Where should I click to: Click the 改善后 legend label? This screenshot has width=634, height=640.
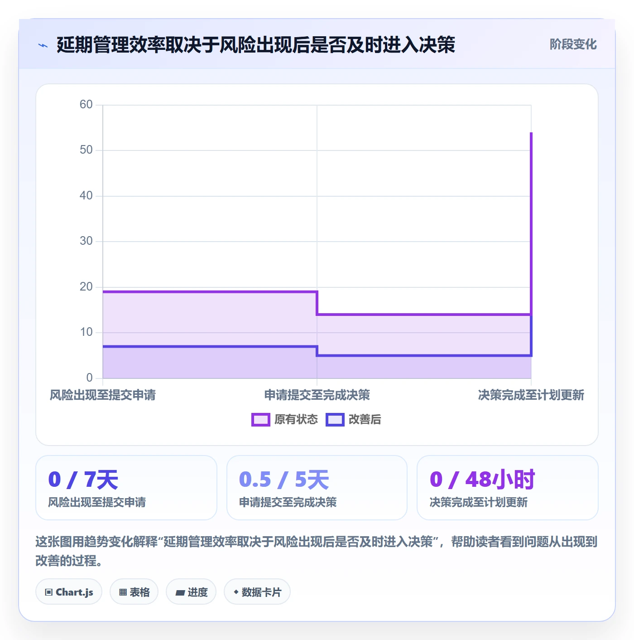point(365,420)
